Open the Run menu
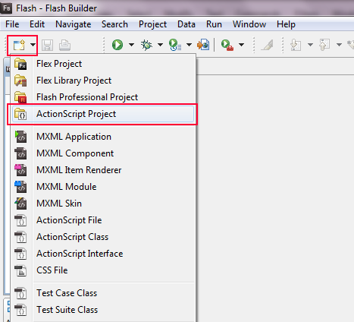354x322 pixels. pos(214,24)
